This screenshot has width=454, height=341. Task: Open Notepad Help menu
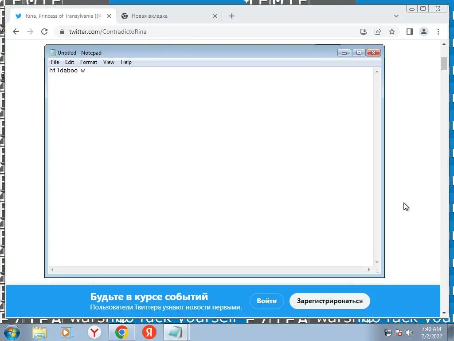pyautogui.click(x=126, y=62)
